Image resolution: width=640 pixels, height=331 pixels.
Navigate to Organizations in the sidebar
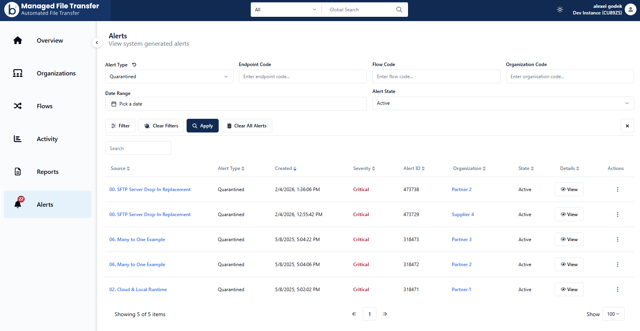pyautogui.click(x=56, y=73)
